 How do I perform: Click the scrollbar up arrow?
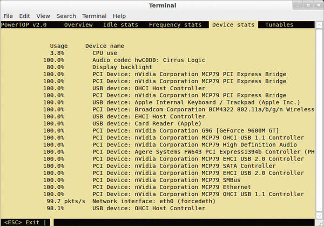pyautogui.click(x=319, y=25)
